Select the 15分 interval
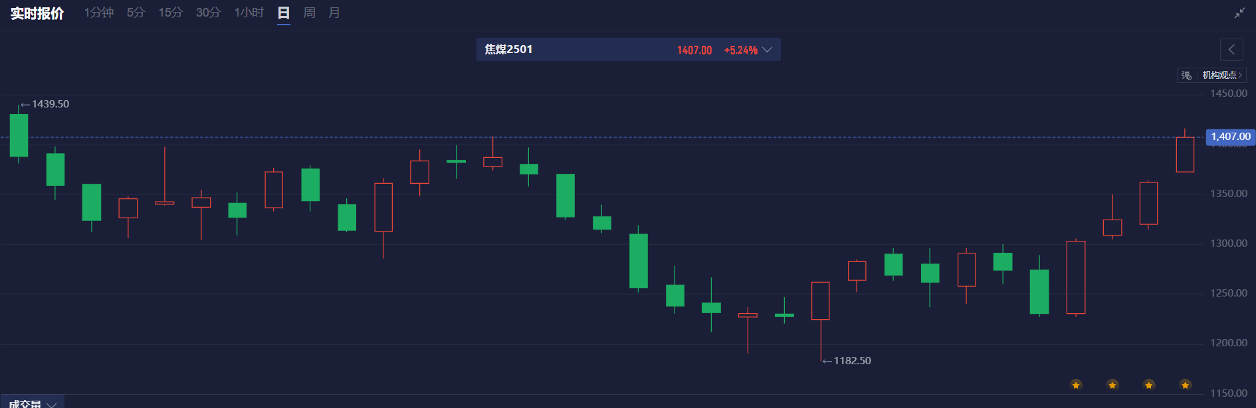 coord(170,13)
